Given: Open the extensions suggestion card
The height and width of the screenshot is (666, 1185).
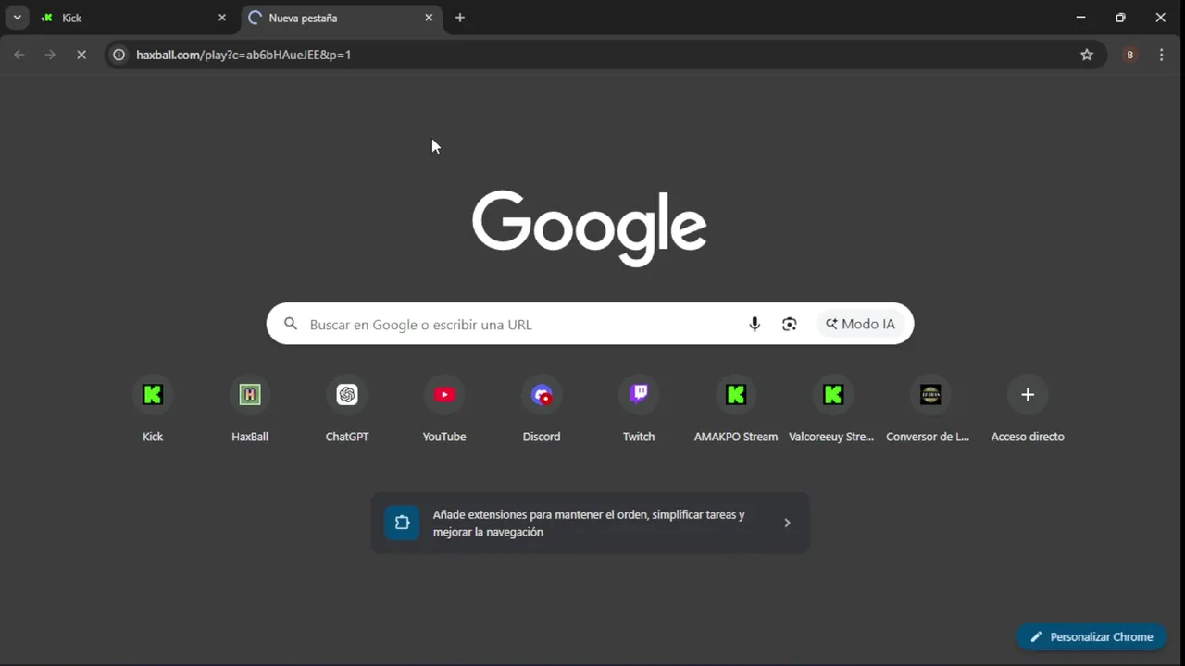Looking at the screenshot, I should pos(590,523).
